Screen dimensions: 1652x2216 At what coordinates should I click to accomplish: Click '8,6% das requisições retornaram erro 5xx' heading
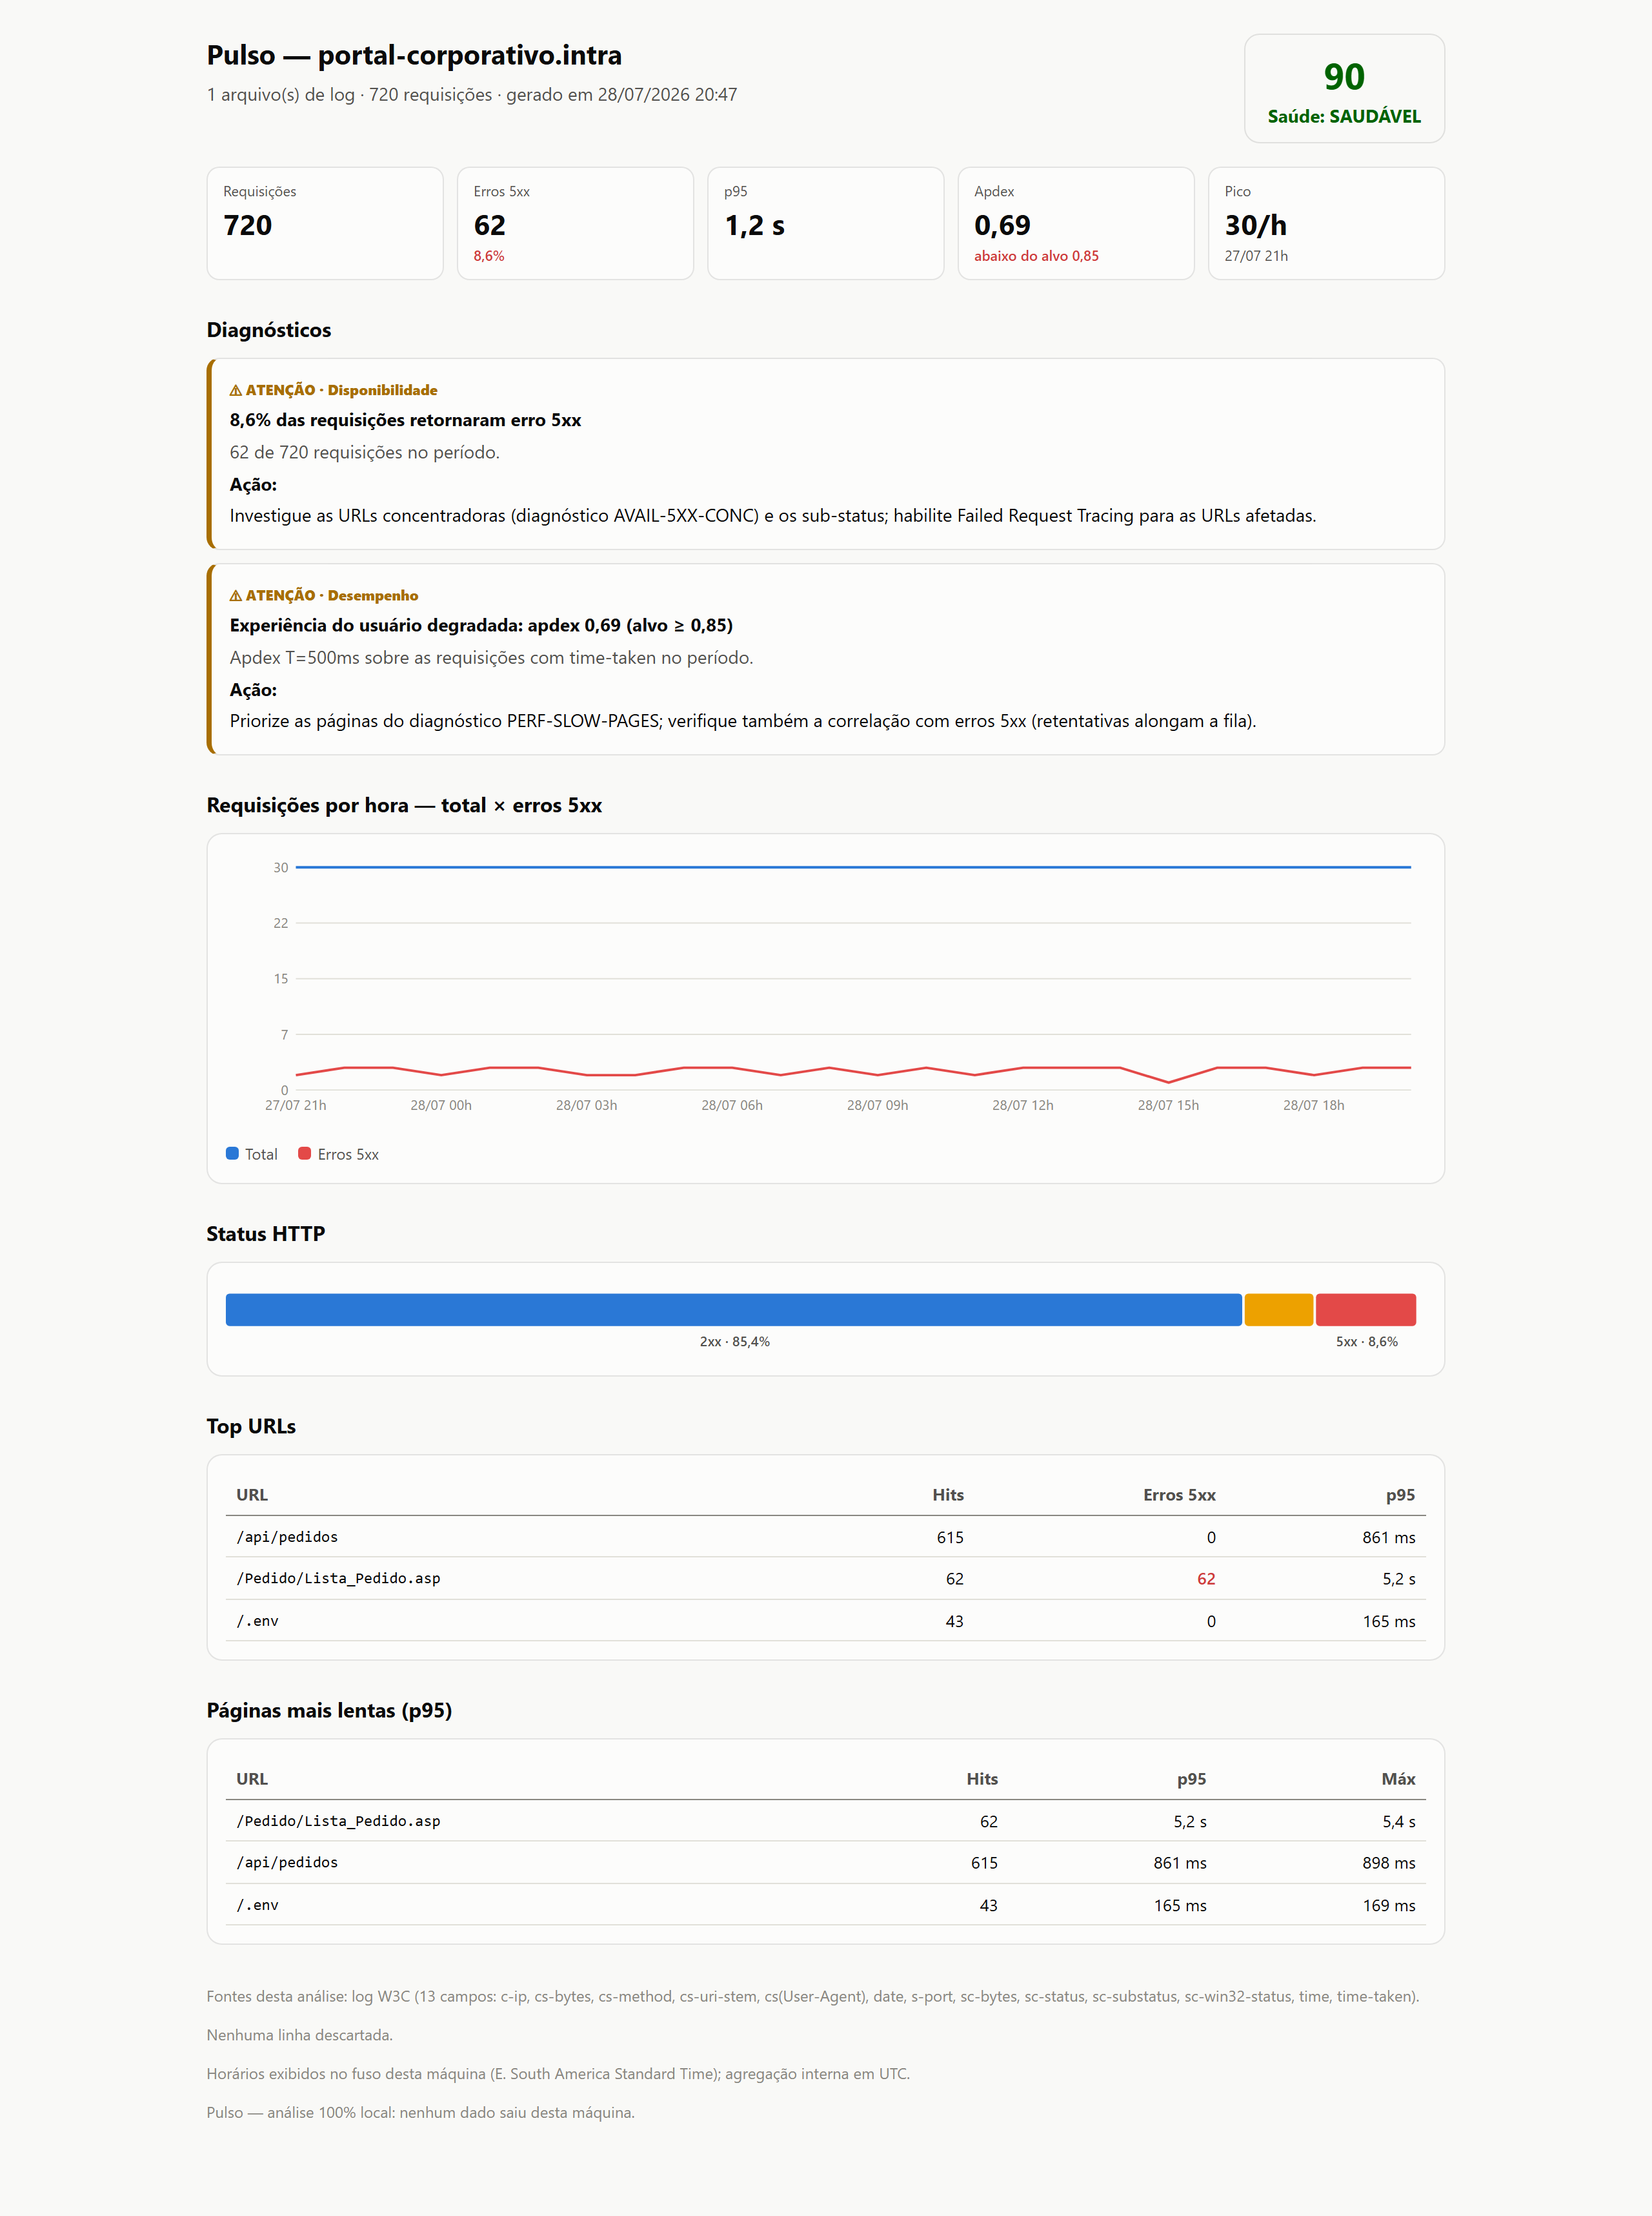coord(405,420)
